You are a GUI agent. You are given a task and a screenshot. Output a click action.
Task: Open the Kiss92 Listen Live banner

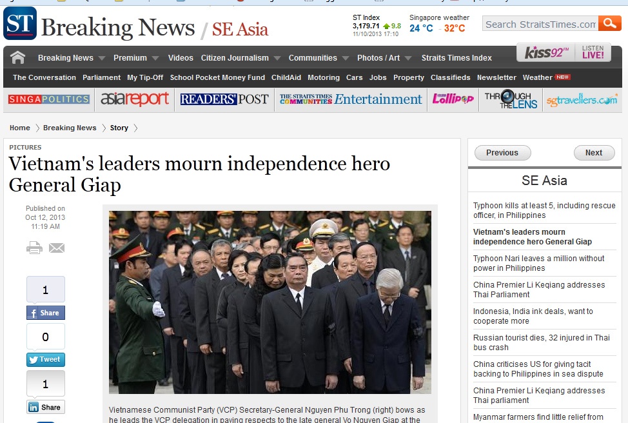(x=564, y=52)
